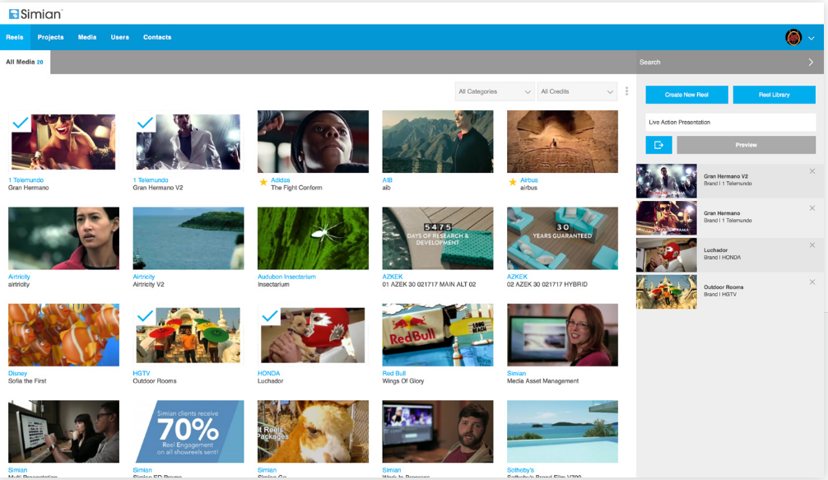The image size is (828, 480).
Task: Select the Sotheby's pool thumbnail
Action: point(562,431)
